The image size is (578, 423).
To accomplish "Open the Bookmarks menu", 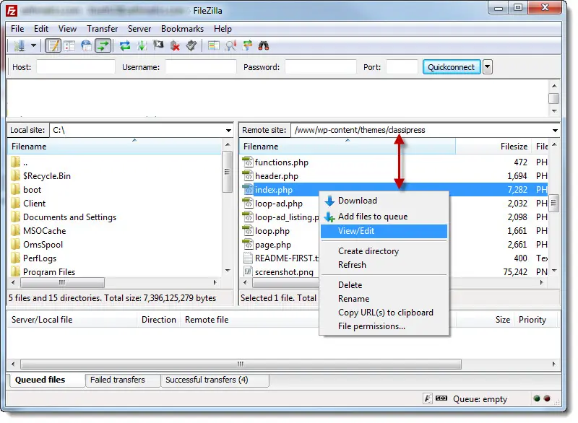I will (182, 29).
